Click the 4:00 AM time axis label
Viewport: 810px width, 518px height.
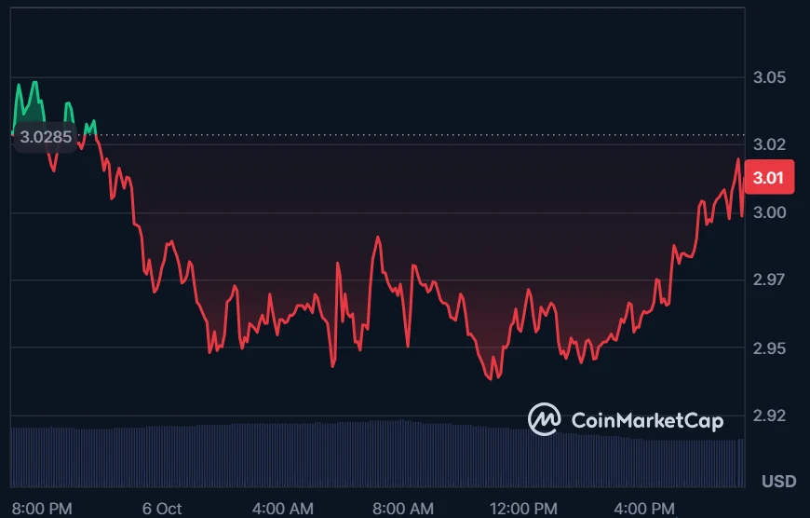(283, 509)
